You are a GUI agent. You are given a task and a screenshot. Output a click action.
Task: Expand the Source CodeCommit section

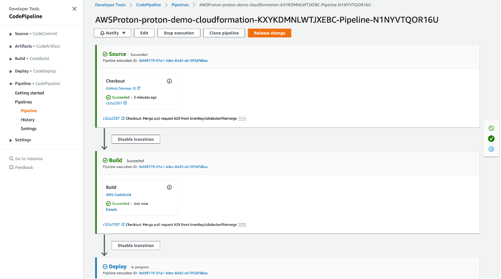pyautogui.click(x=11, y=34)
